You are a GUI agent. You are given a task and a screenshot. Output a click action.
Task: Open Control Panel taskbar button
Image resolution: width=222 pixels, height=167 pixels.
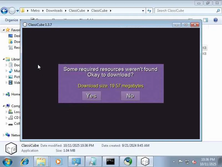click(x=76, y=162)
